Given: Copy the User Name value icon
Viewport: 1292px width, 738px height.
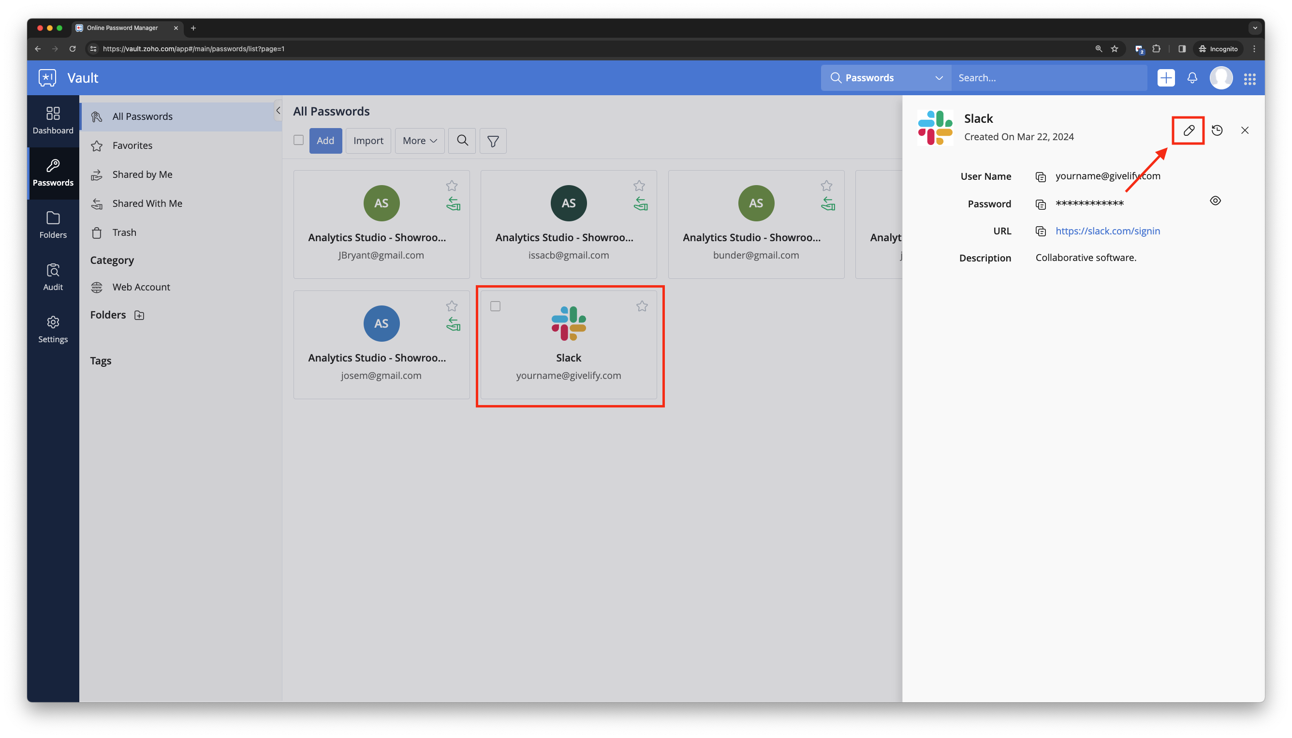Looking at the screenshot, I should 1041,177.
